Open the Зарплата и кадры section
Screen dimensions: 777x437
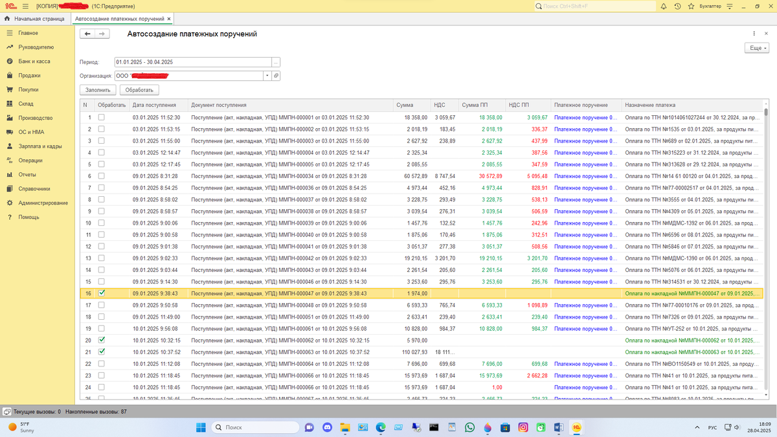40,146
